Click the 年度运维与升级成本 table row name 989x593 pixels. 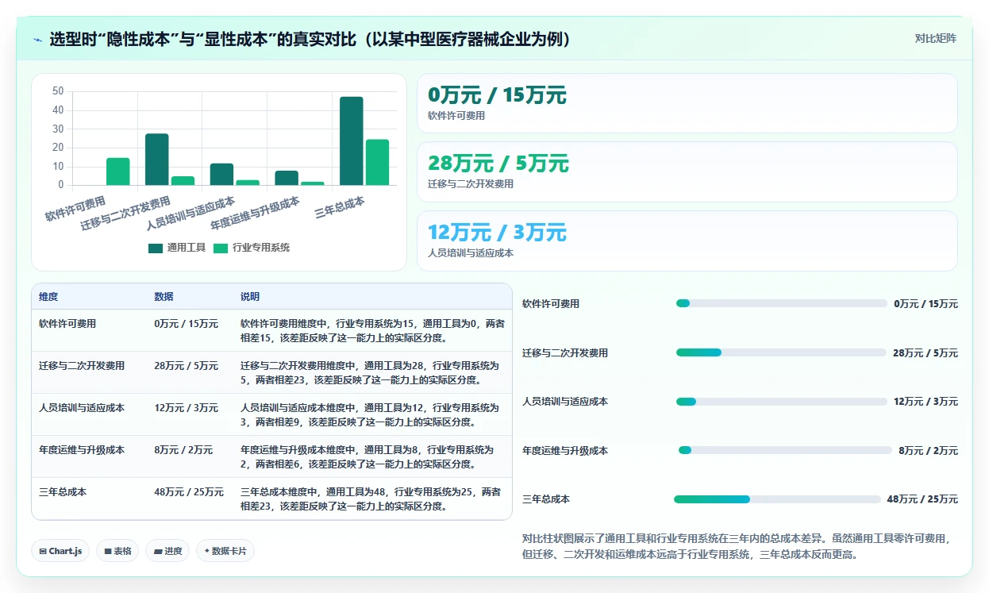click(x=82, y=450)
